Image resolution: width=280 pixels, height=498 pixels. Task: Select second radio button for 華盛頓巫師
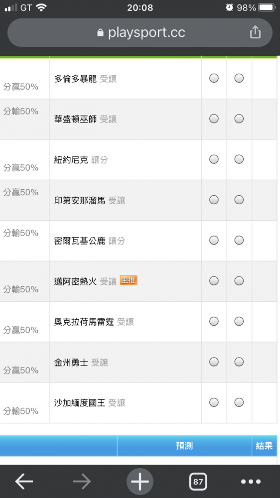click(239, 119)
